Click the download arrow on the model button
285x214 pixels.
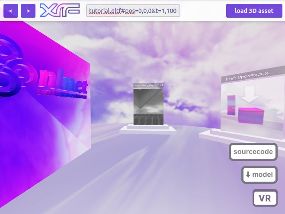click(x=248, y=175)
